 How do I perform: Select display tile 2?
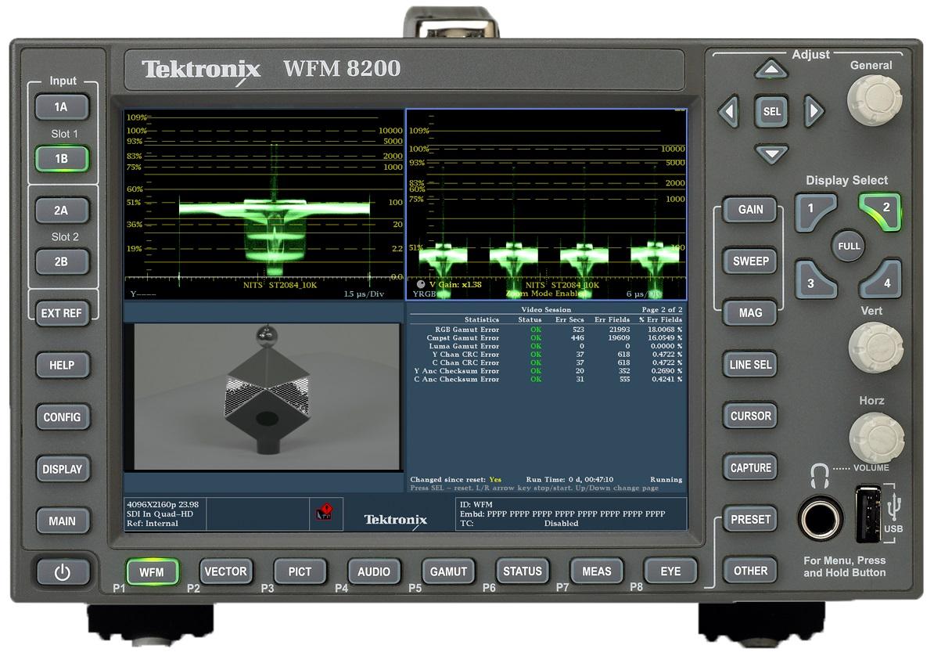pos(879,211)
